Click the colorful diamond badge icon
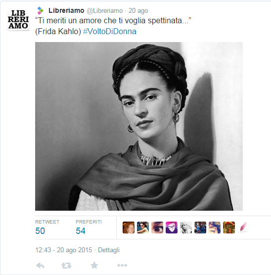Screen dimensions: 271x275 [41, 10]
